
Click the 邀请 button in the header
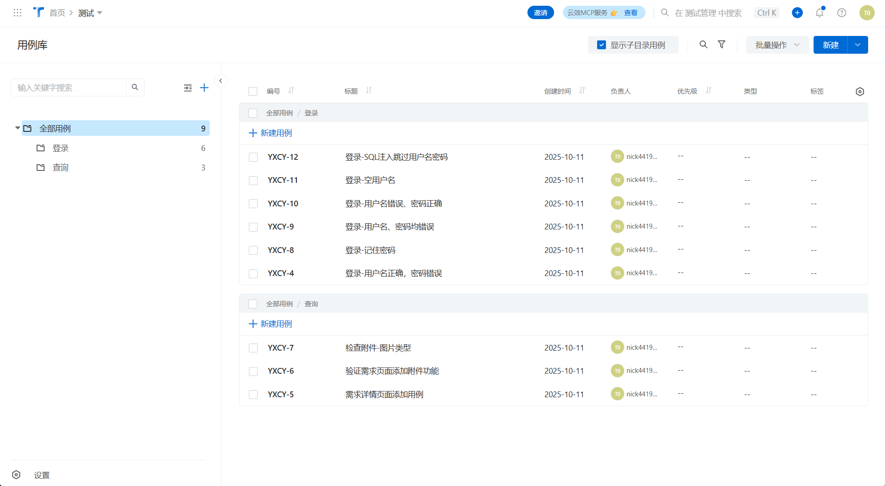(541, 12)
